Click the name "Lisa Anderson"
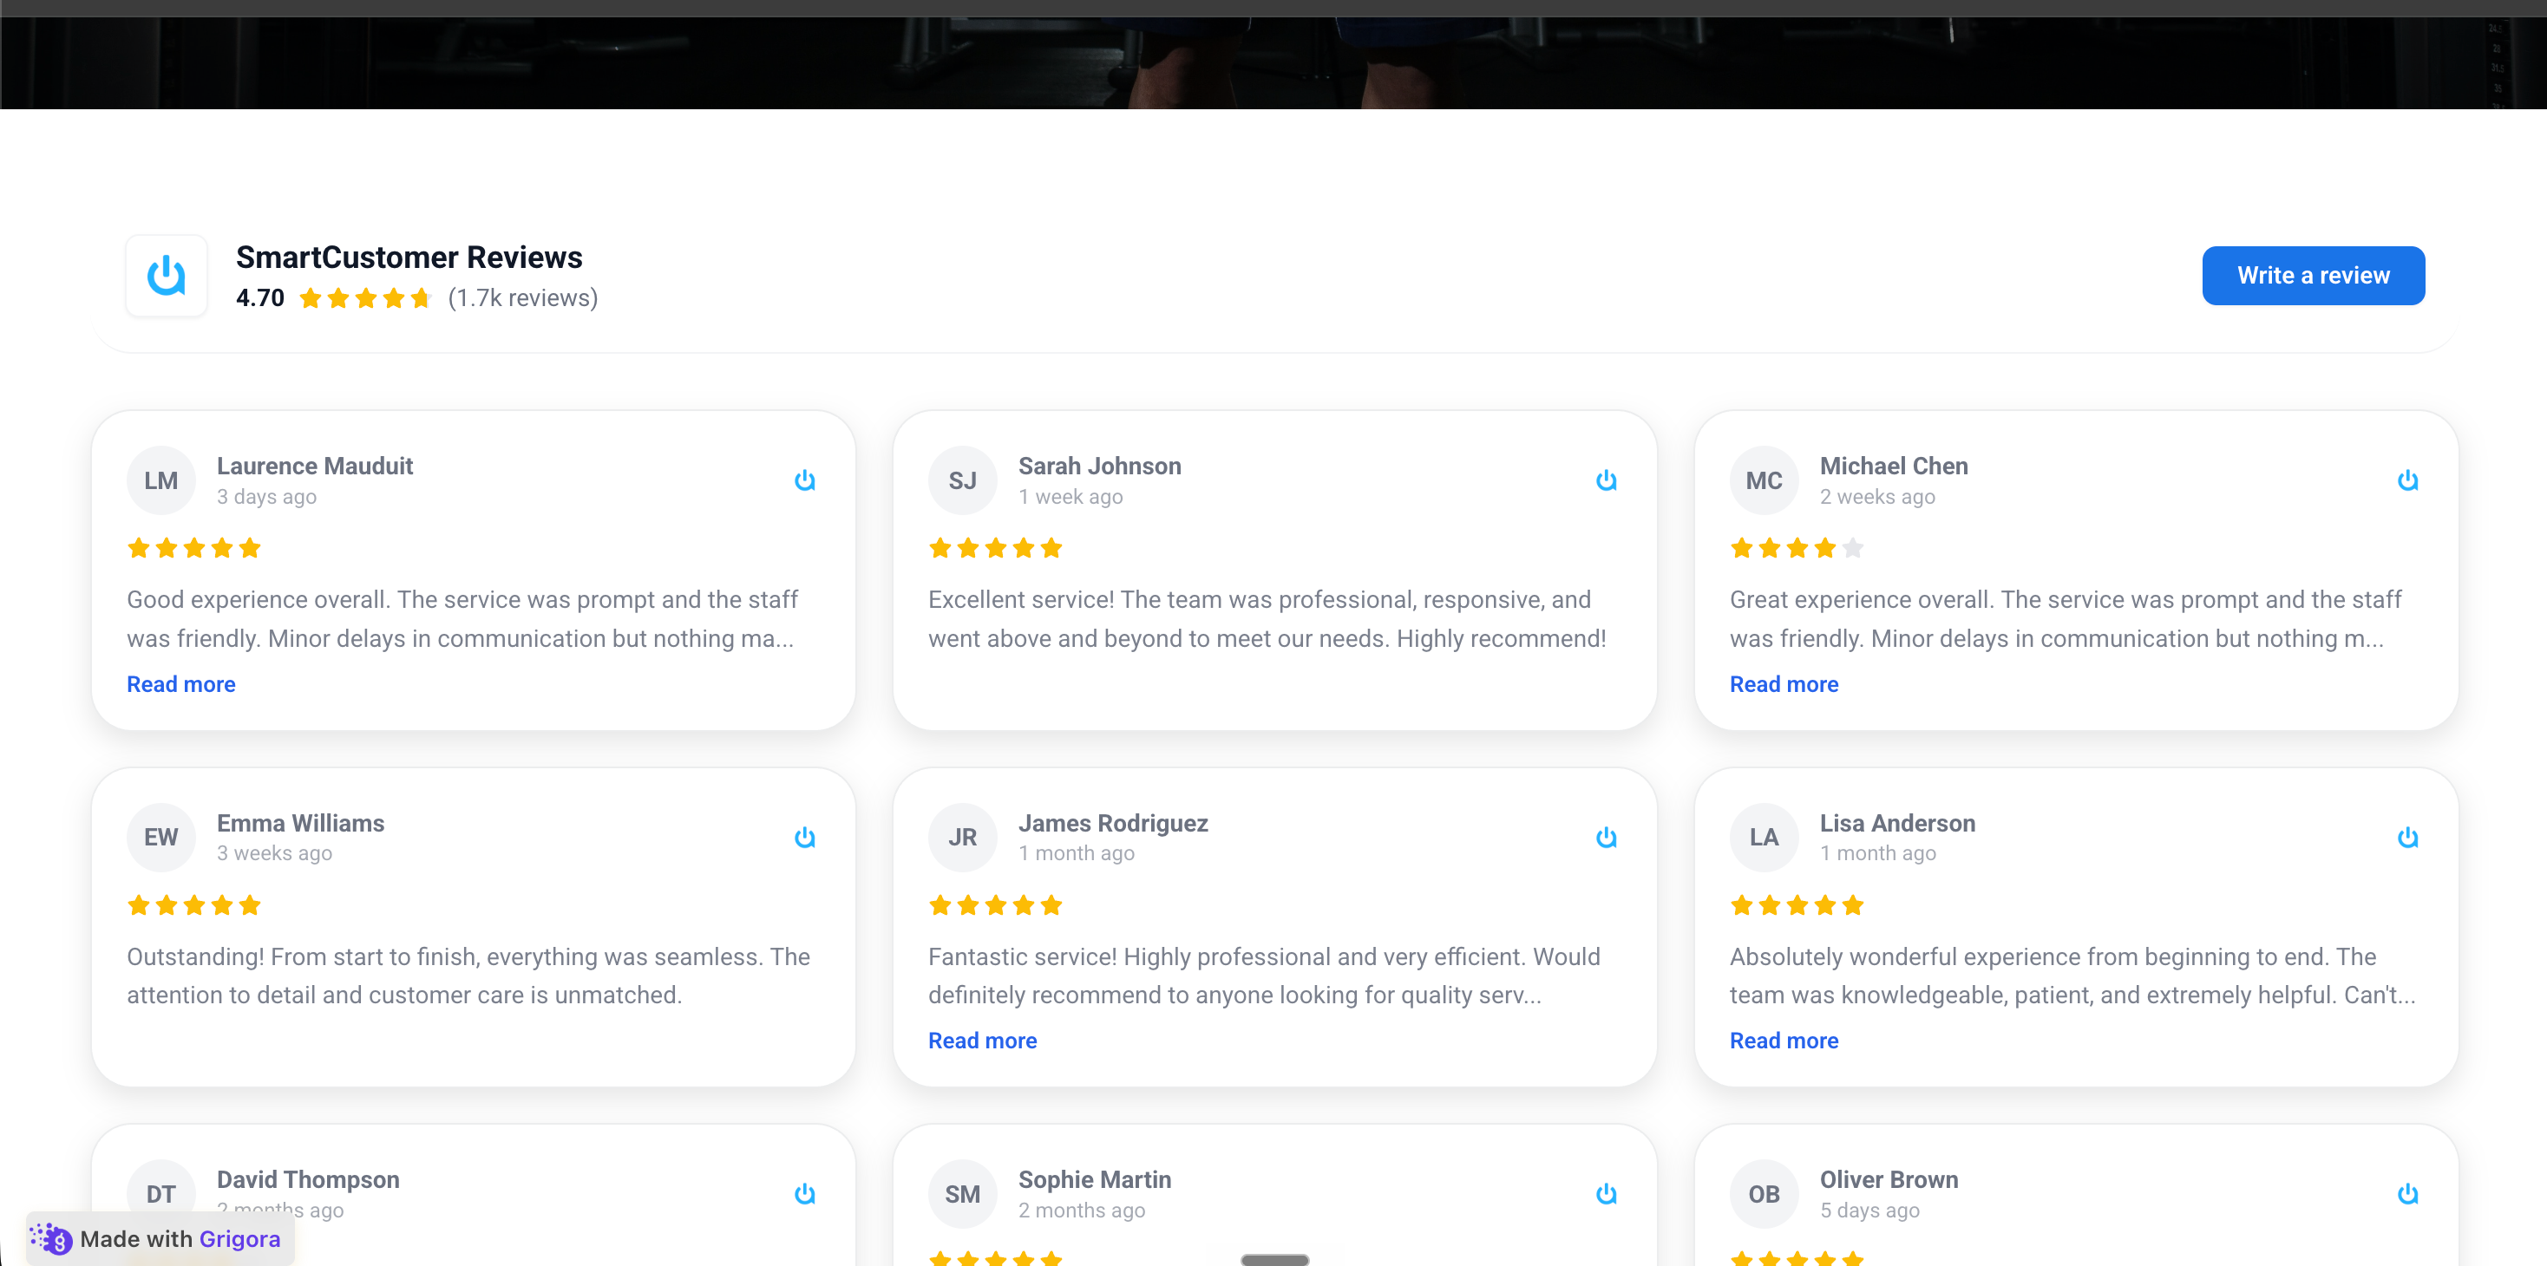The image size is (2547, 1266). 1897,823
